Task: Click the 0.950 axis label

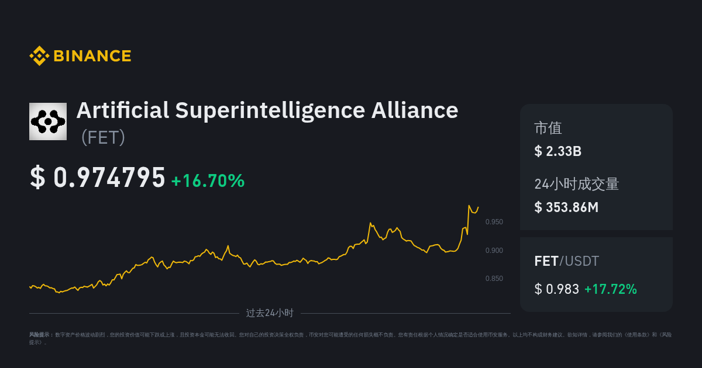Action: 494,222
